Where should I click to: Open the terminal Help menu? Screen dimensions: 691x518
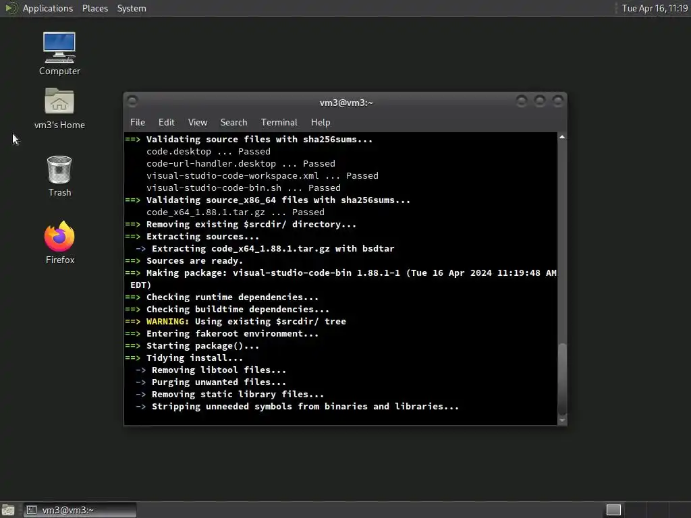pyautogui.click(x=321, y=123)
